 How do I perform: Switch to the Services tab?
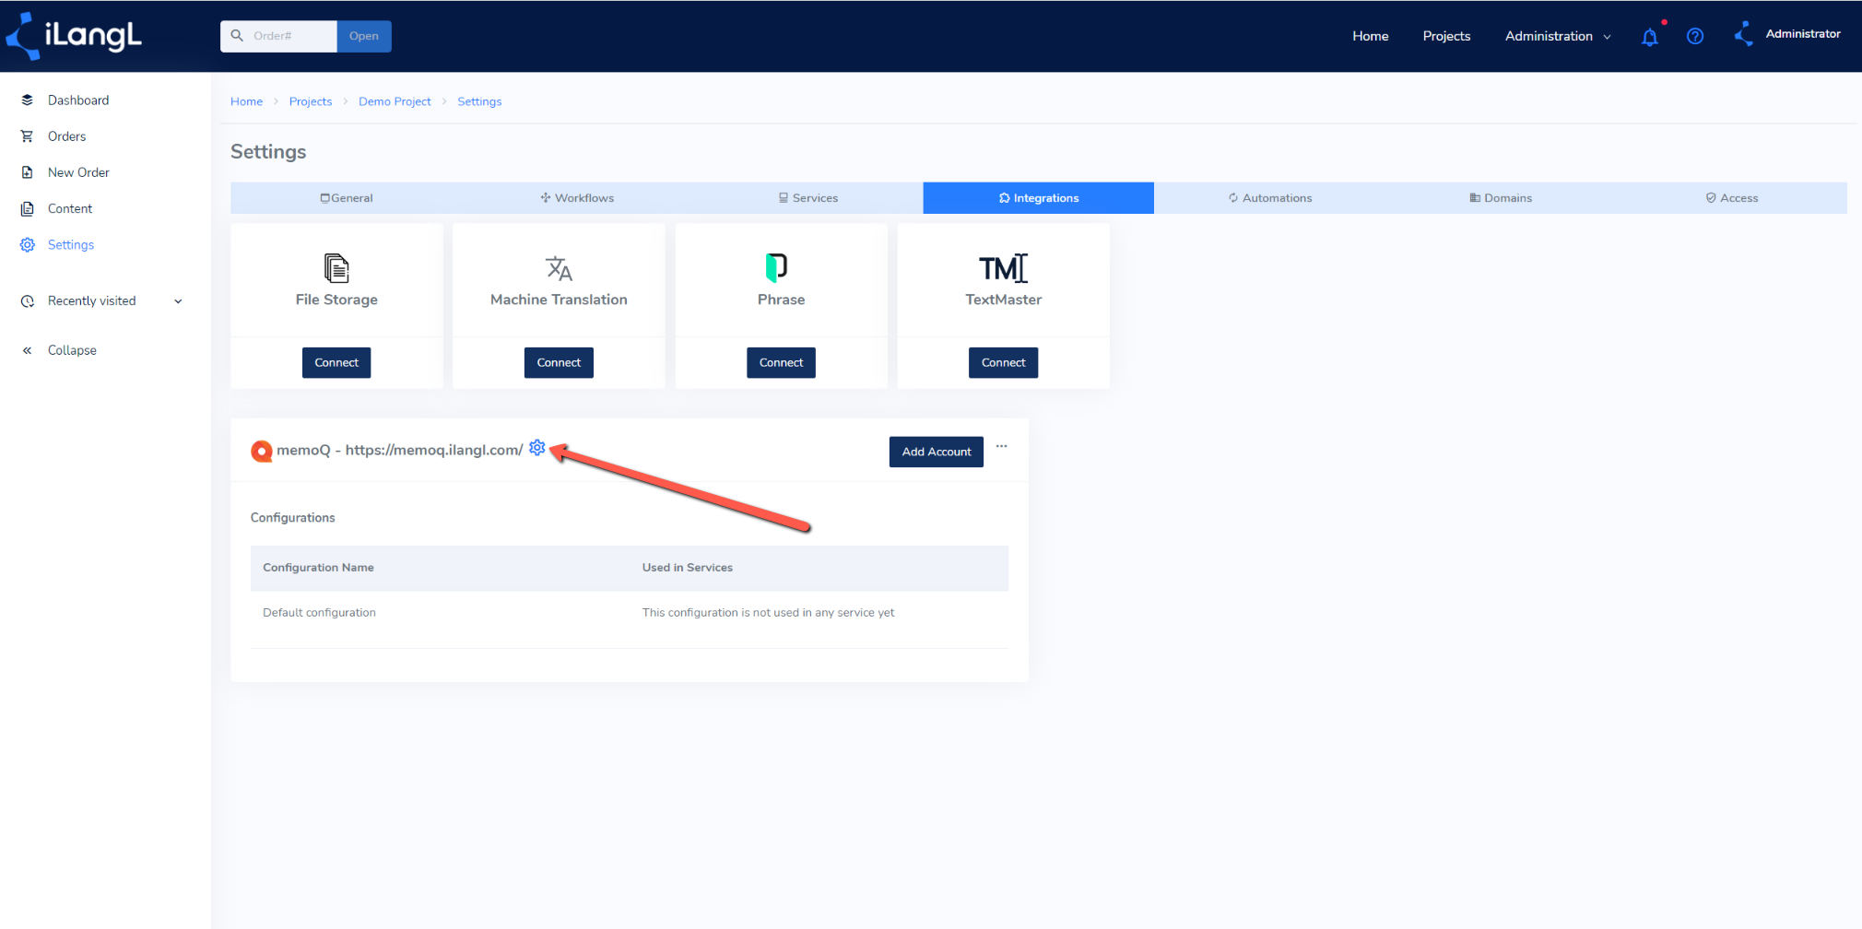click(x=808, y=198)
